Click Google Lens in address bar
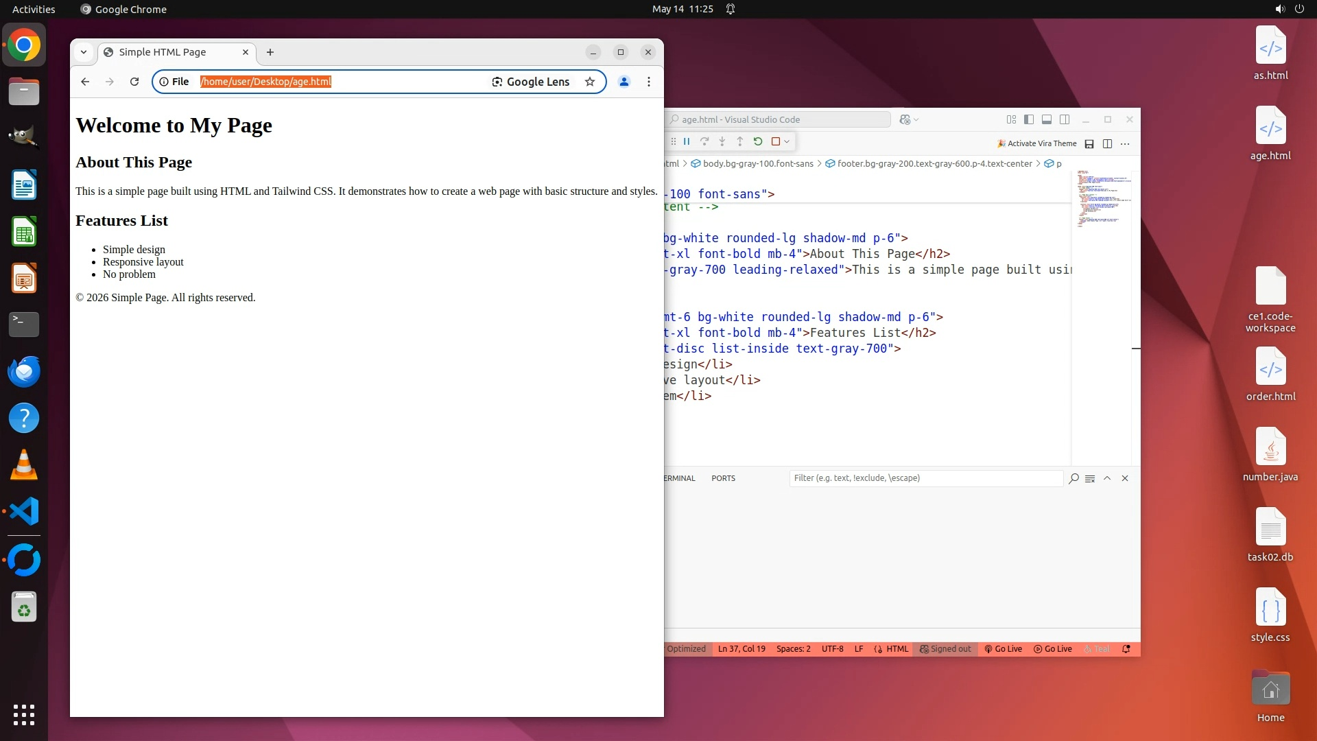The width and height of the screenshot is (1317, 741). (530, 82)
